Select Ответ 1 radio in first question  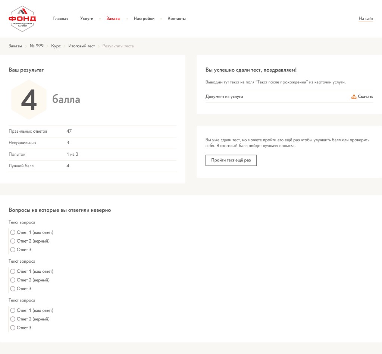point(13,233)
